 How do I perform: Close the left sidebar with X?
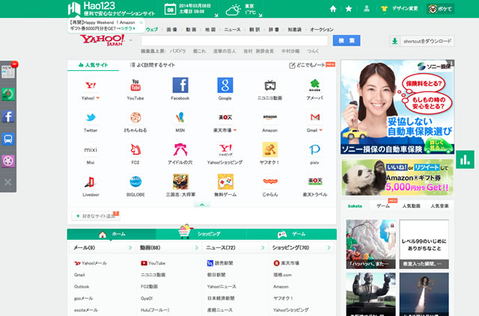click(8, 182)
